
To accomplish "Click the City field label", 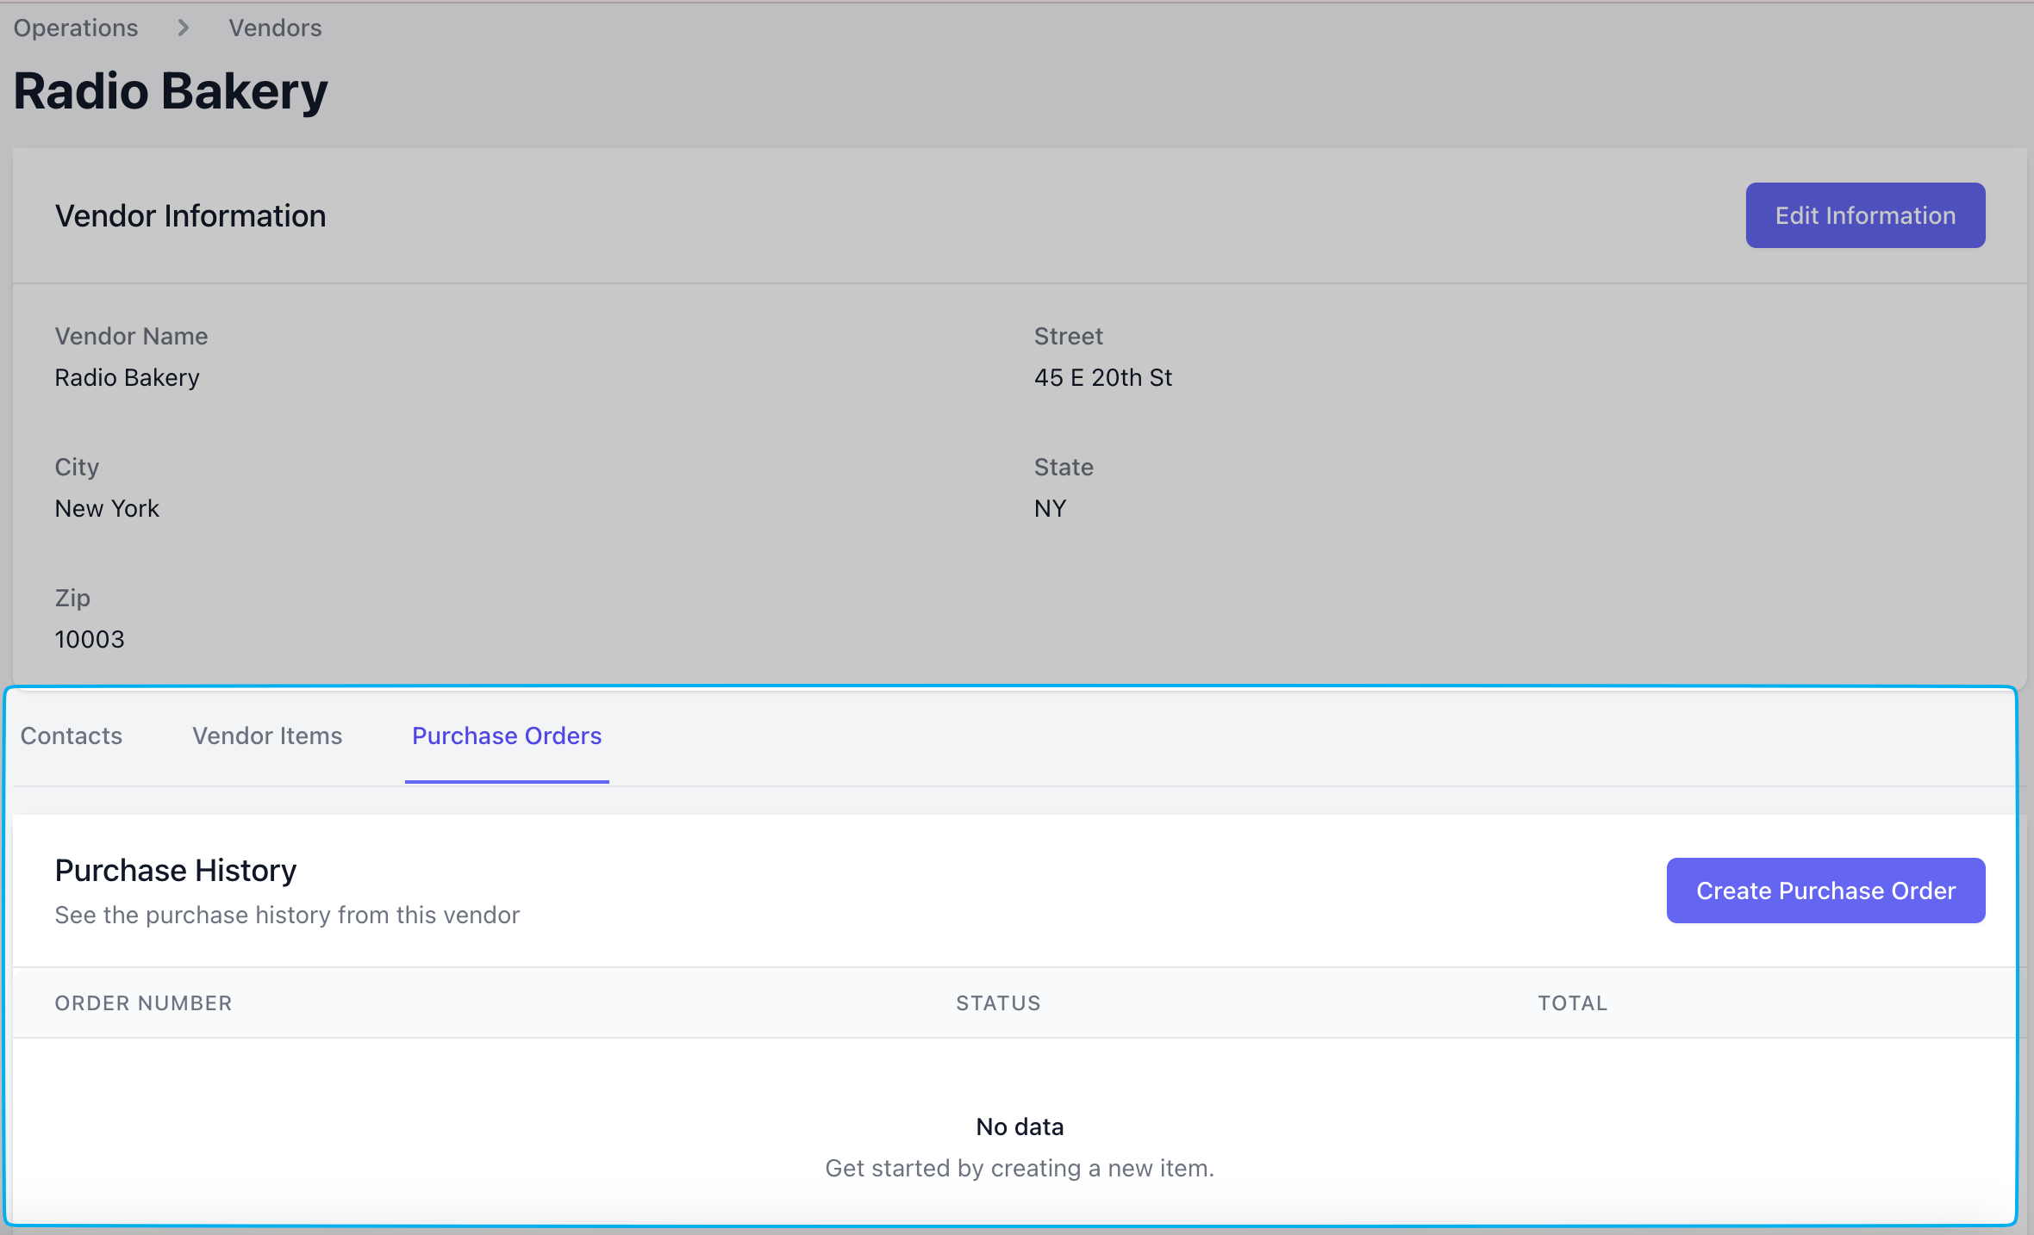I will (x=77, y=467).
